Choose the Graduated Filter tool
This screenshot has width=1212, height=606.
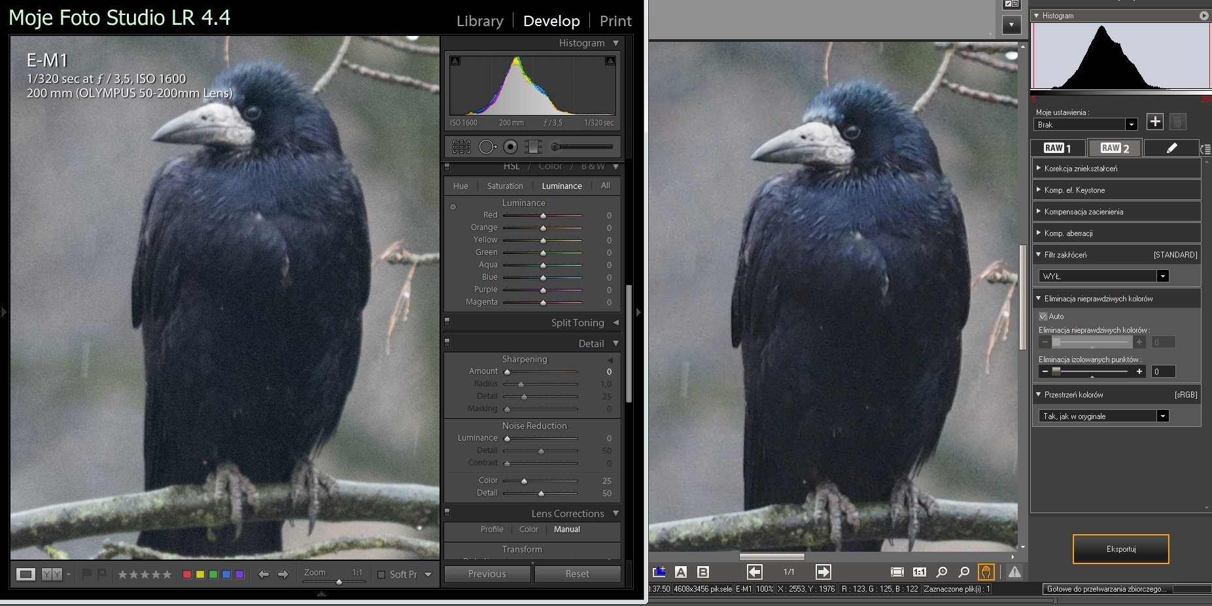tap(533, 147)
